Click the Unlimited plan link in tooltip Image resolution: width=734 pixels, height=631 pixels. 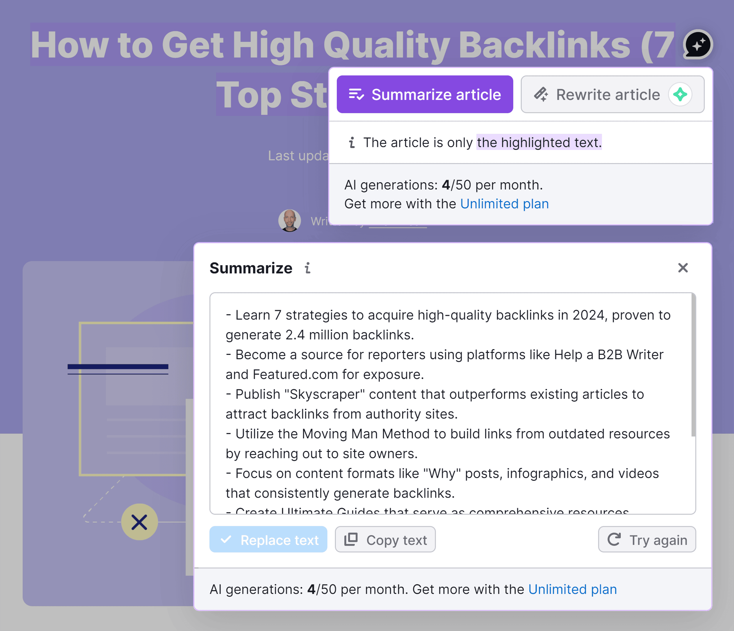click(x=504, y=203)
